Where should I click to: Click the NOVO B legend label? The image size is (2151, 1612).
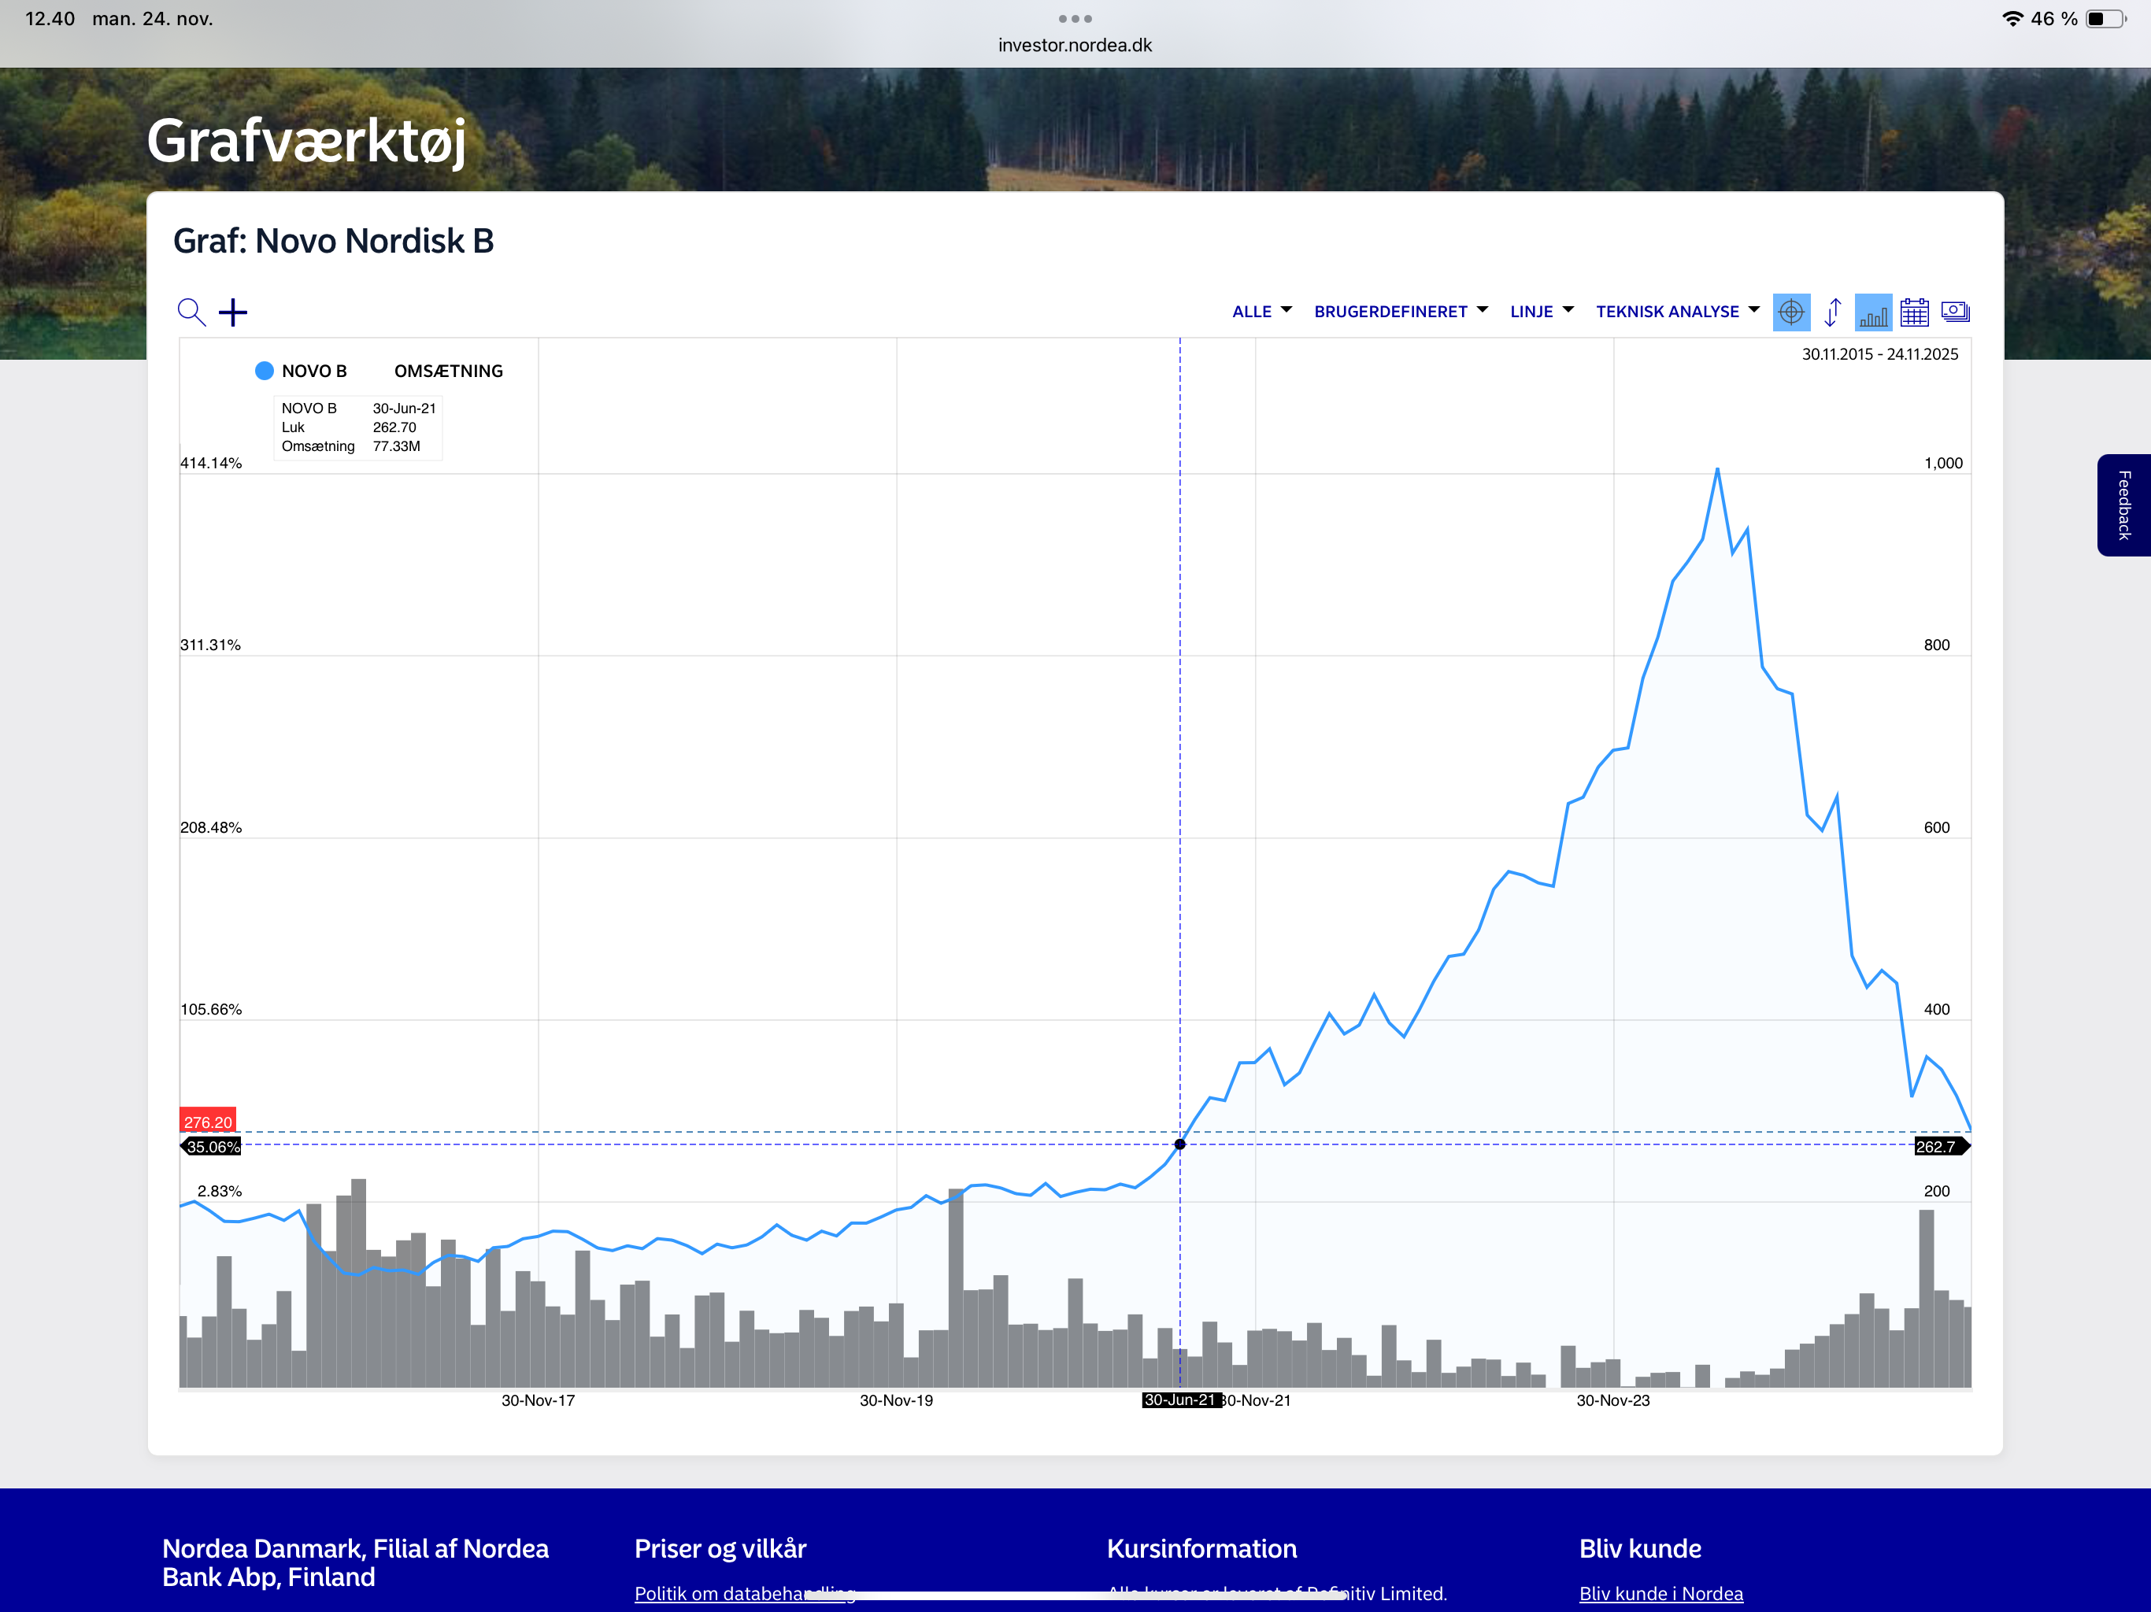pos(314,372)
